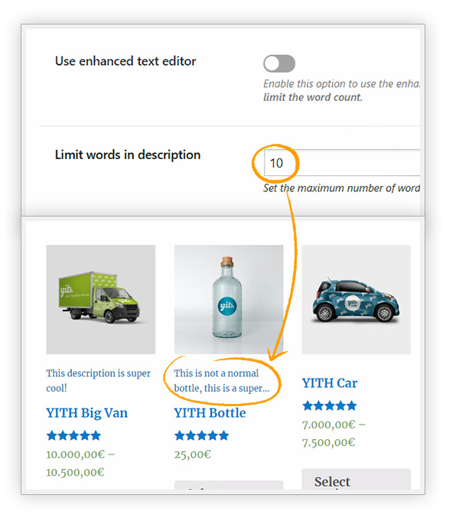Click the 7.000,00€ – 7.500,00€ car price
The width and height of the screenshot is (459, 521).
[x=334, y=433]
